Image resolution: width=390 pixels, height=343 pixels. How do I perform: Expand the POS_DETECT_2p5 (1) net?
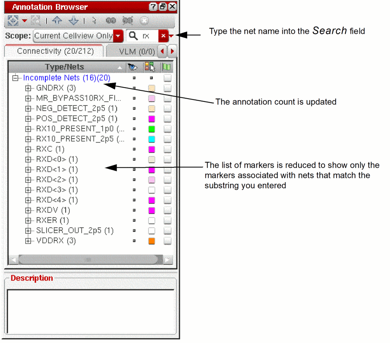28,119
